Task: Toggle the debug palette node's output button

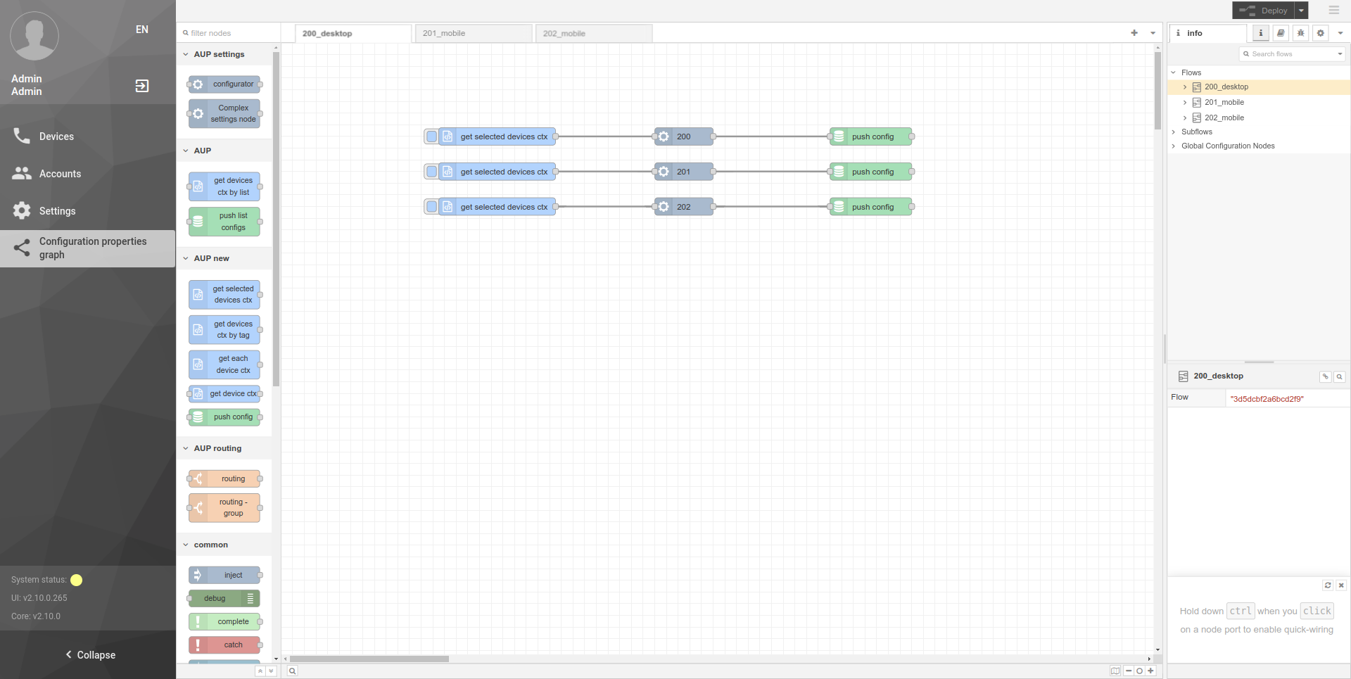Action: (251, 598)
